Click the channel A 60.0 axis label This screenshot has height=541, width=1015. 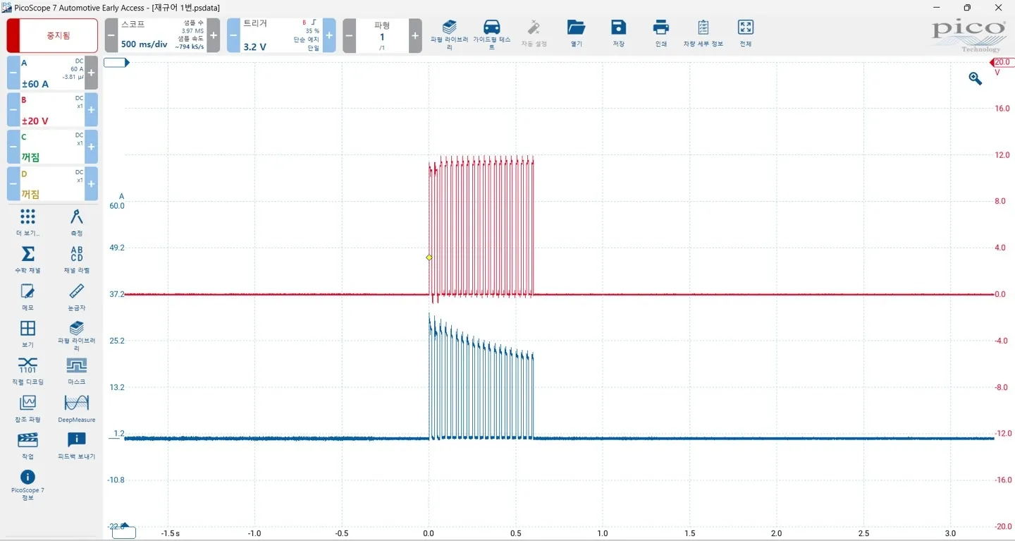click(116, 206)
